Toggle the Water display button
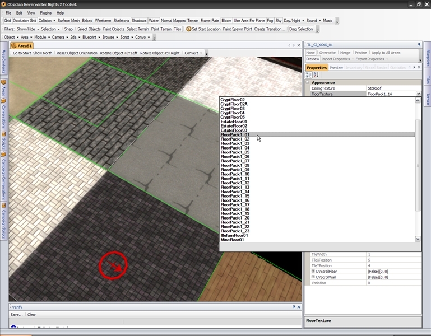Screen dimensions: 431x336 coord(154,21)
